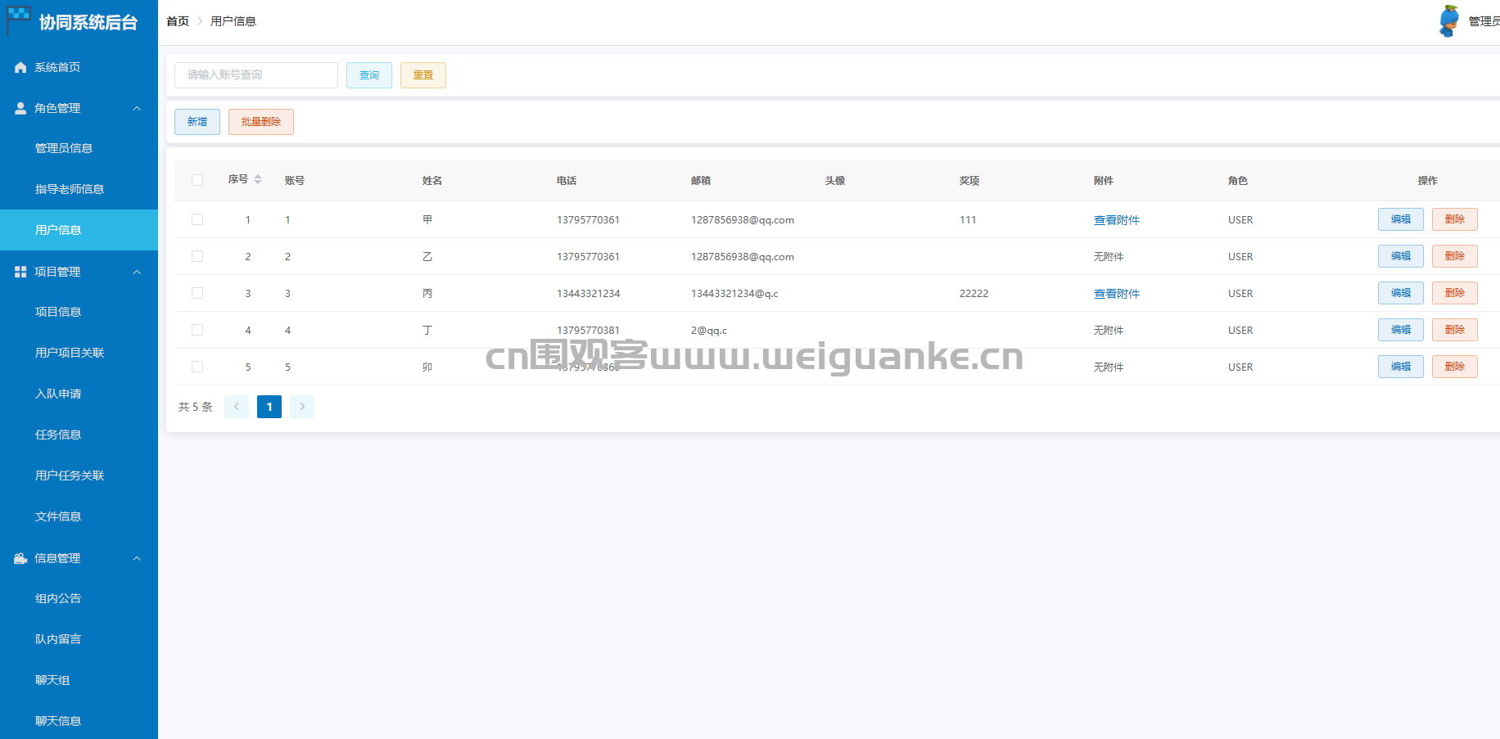Click the icon beside 信息管理
1500x739 pixels.
pos(20,558)
